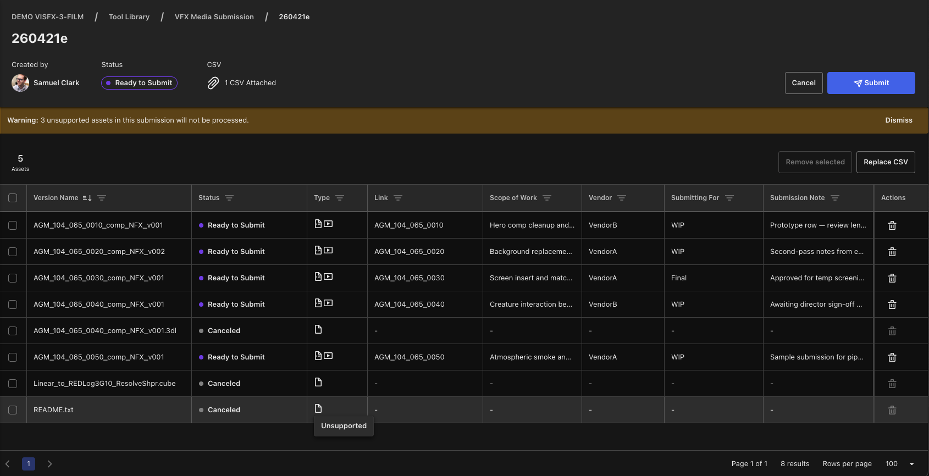Navigate to Tool Library breadcrumb
The width and height of the screenshot is (929, 476).
[x=129, y=17]
